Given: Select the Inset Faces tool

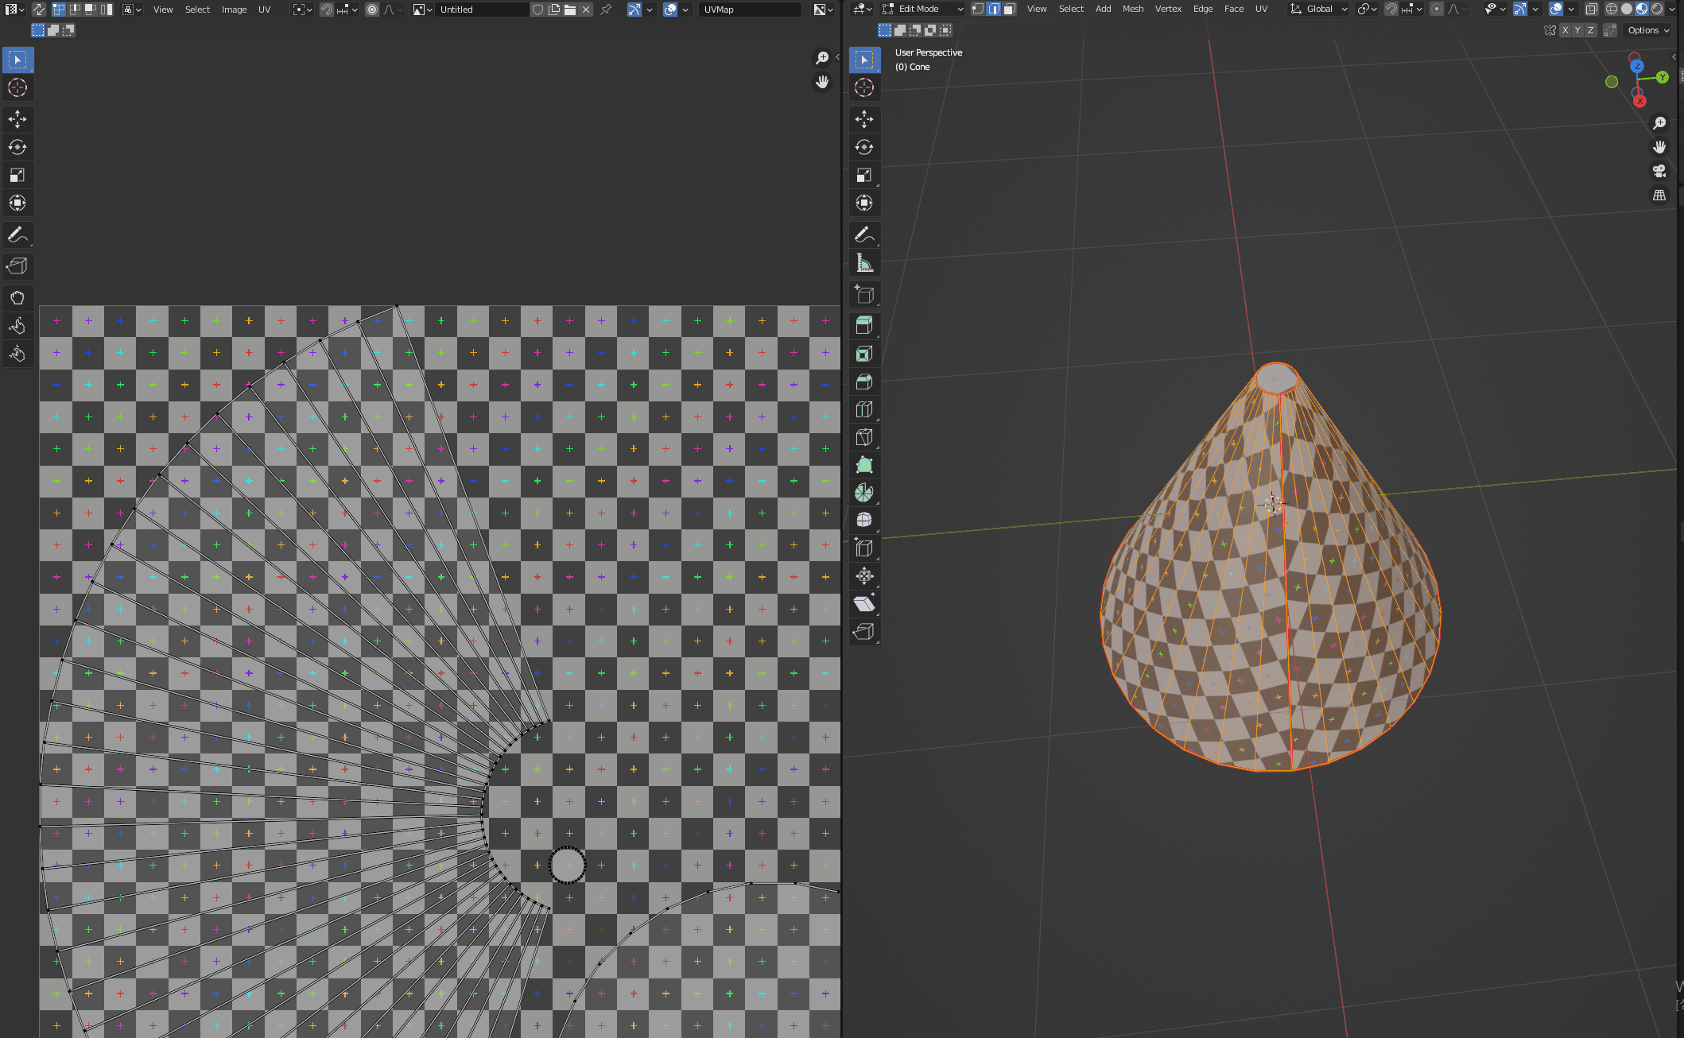Looking at the screenshot, I should (x=863, y=354).
